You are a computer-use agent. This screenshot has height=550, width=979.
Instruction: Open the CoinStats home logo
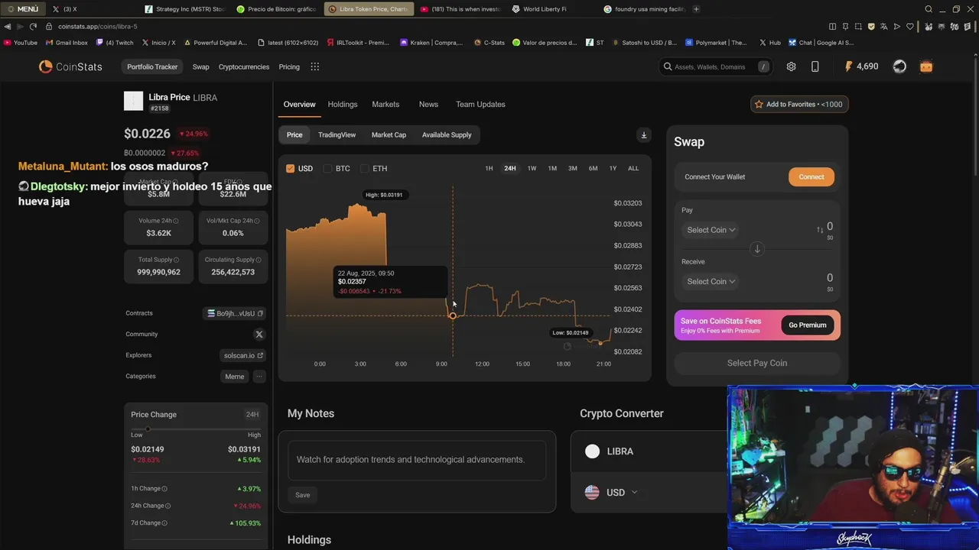click(x=70, y=66)
